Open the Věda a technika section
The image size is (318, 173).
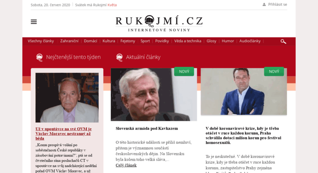click(187, 41)
